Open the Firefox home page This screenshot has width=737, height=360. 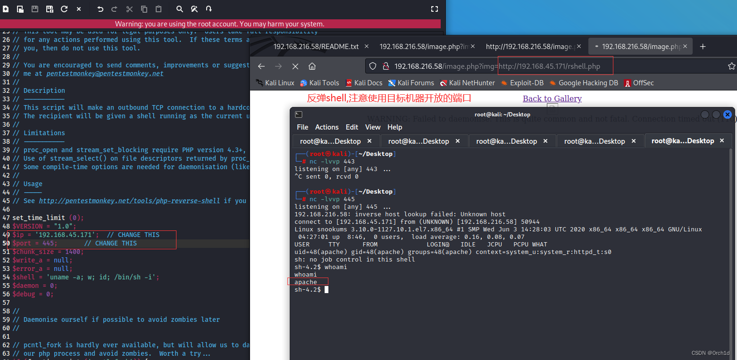[312, 66]
